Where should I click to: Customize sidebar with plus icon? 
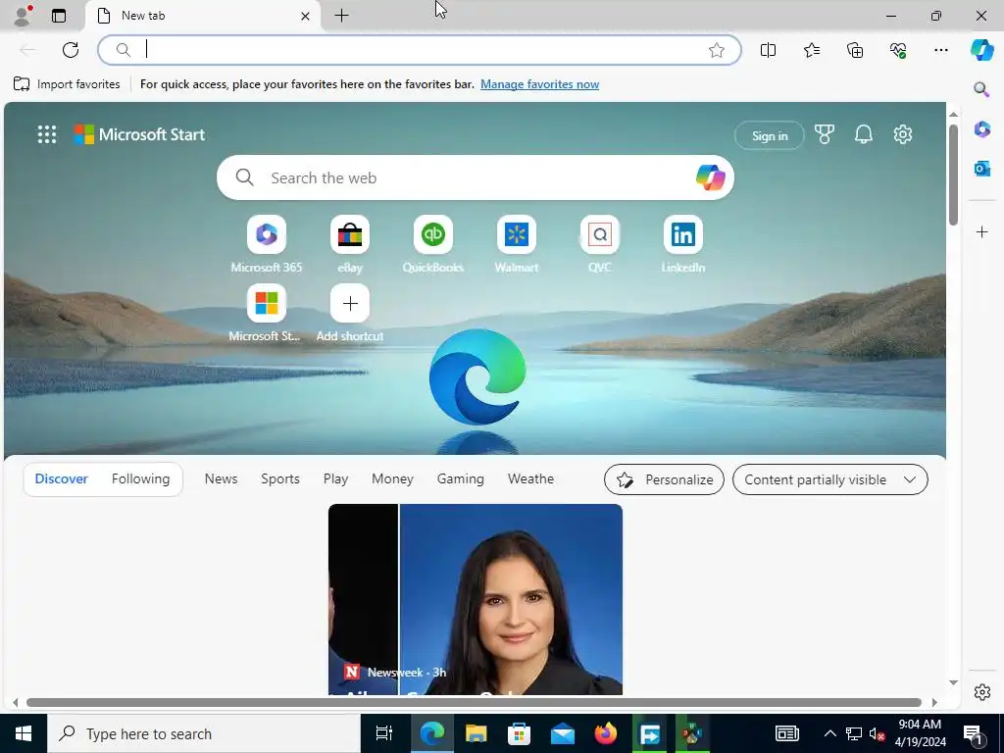(x=981, y=231)
